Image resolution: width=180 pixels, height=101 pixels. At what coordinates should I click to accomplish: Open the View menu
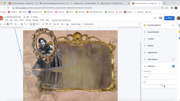(16, 20)
